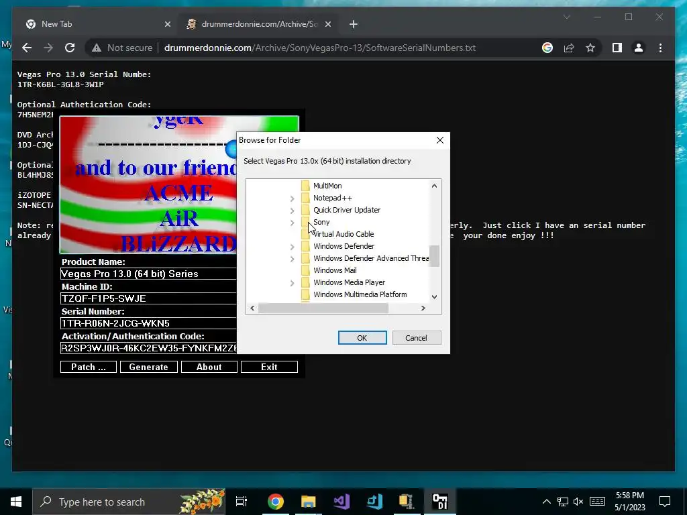Click the vertical scrollbar thumb in folder tree

434,255
